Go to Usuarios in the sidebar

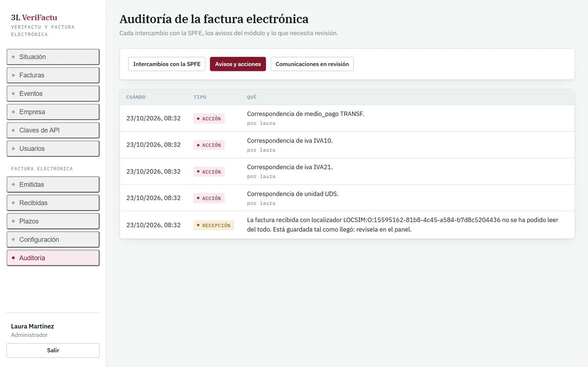[53, 149]
